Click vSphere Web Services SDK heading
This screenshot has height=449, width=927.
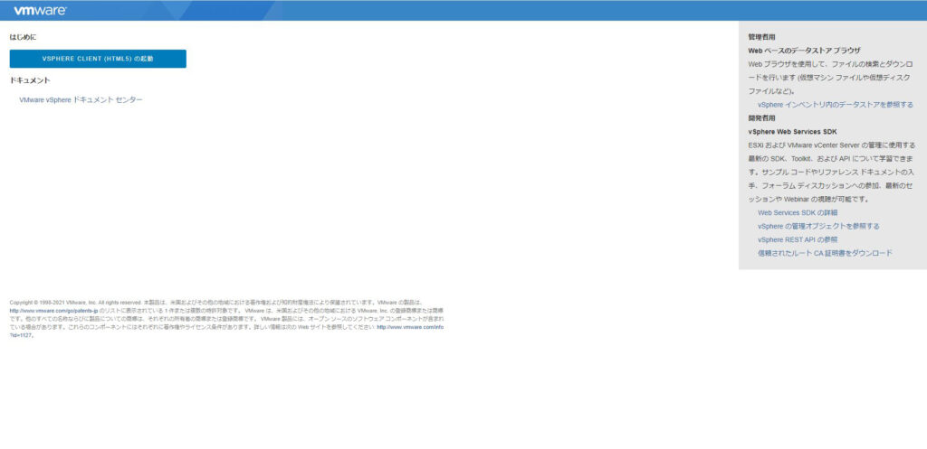pos(792,132)
